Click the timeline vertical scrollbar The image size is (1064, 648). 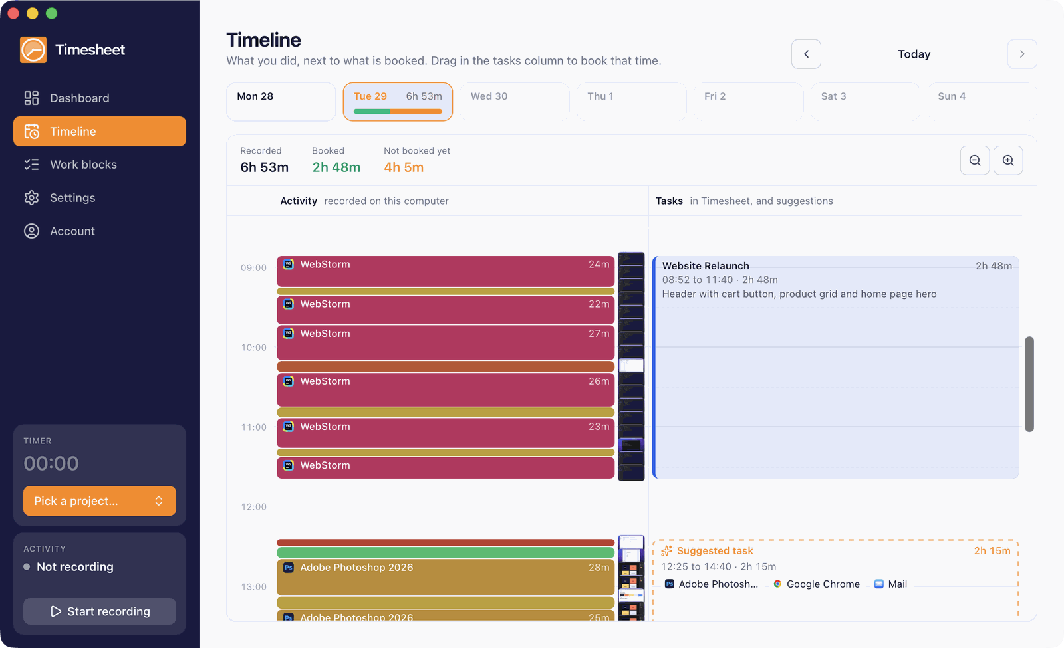(1029, 384)
